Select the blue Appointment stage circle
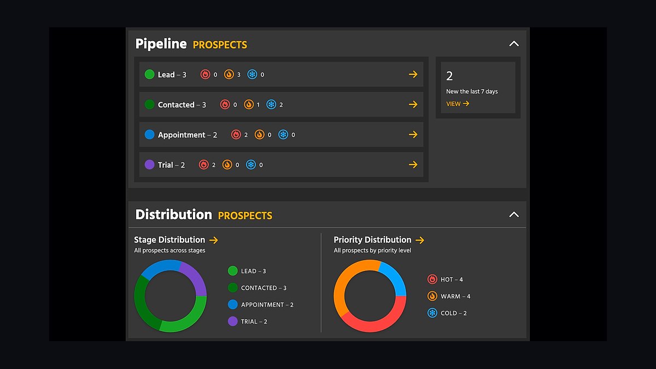This screenshot has height=369, width=656. 149,134
